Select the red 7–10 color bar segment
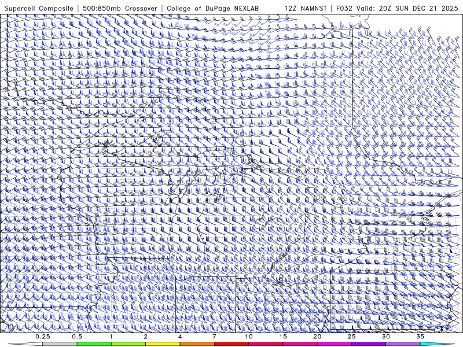463x347 pixels. [231, 344]
